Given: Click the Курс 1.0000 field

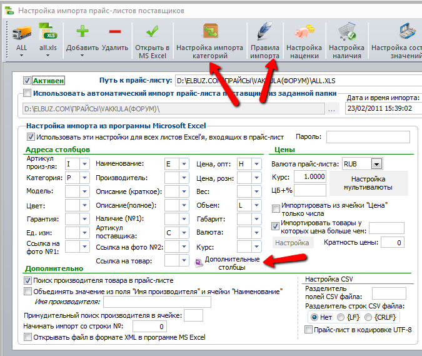Looking at the screenshot, I should click(x=309, y=176).
